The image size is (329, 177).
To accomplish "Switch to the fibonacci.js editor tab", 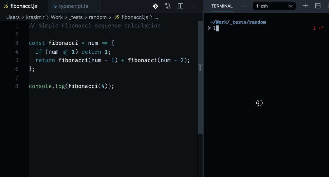I will click(24, 6).
